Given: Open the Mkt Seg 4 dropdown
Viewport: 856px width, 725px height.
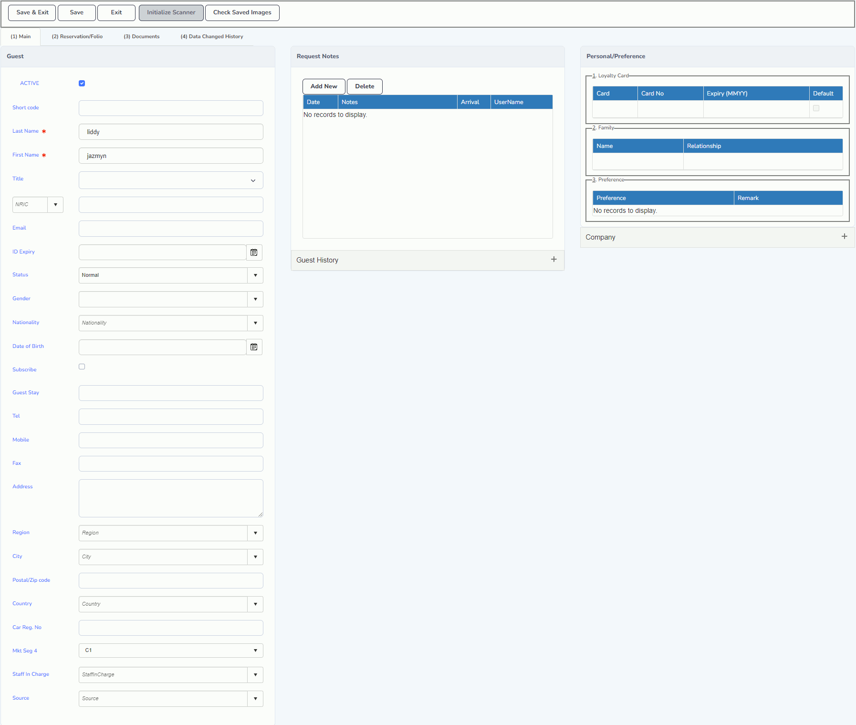Looking at the screenshot, I should click(171, 651).
